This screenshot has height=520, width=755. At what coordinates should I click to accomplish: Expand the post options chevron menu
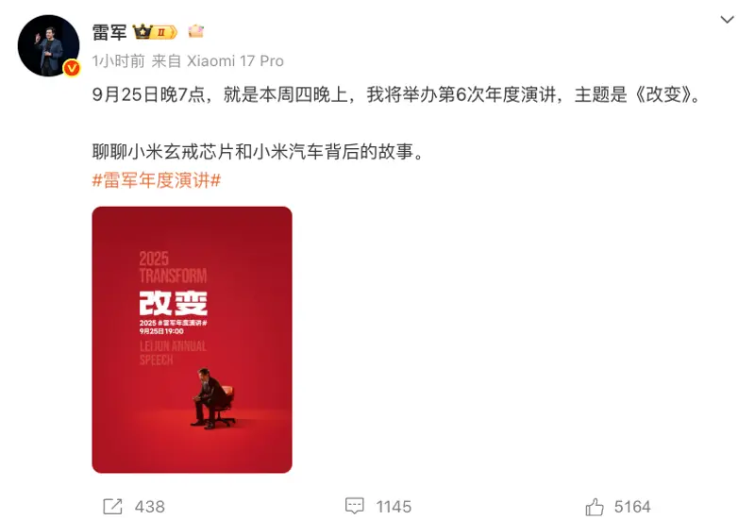727,20
